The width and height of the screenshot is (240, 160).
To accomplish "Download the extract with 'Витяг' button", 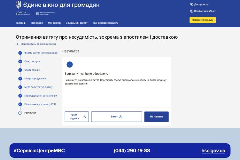I will pos(116,117).
